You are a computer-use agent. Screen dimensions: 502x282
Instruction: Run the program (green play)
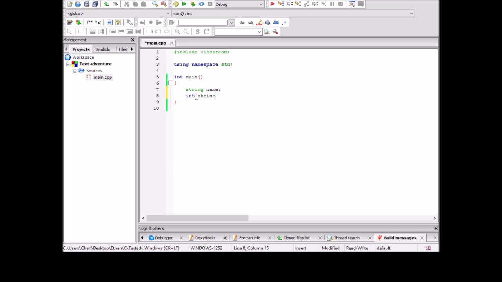point(184,4)
